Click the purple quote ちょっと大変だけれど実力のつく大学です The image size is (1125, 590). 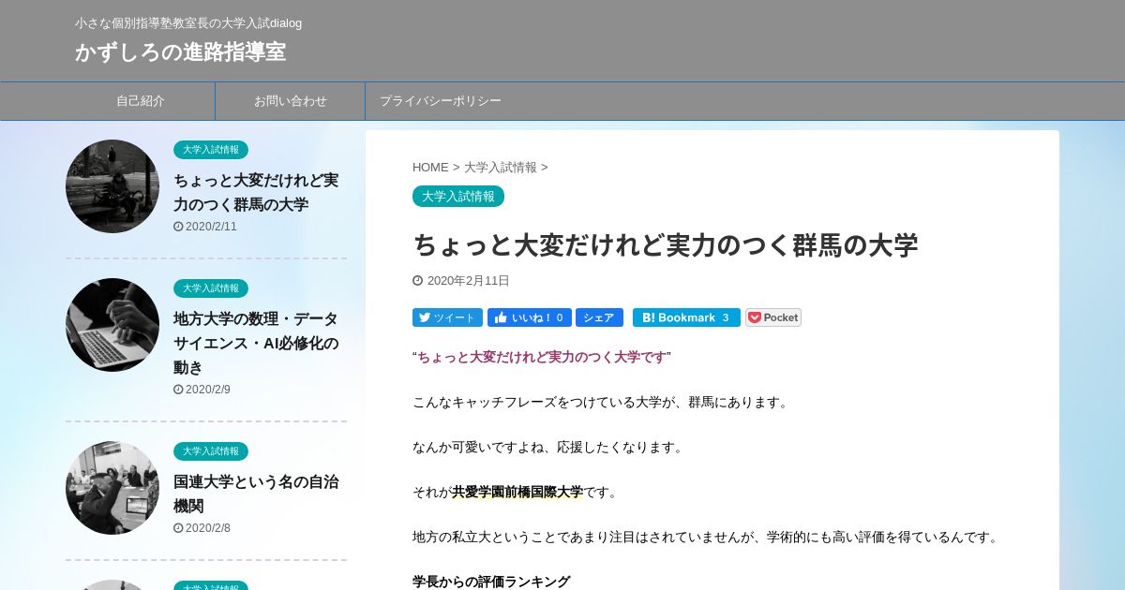click(x=542, y=357)
